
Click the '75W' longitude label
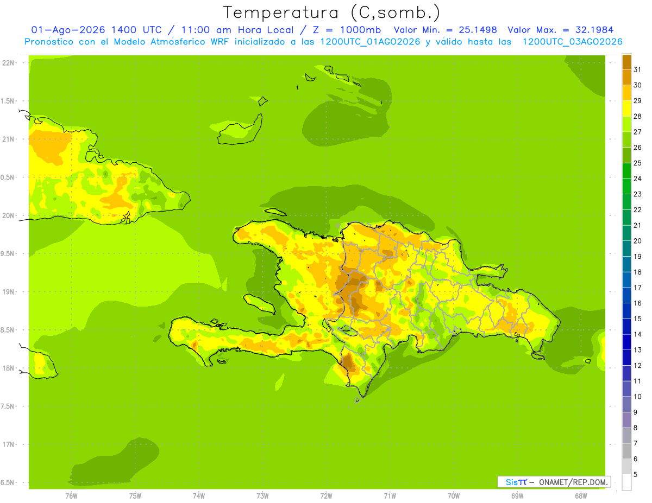135,495
